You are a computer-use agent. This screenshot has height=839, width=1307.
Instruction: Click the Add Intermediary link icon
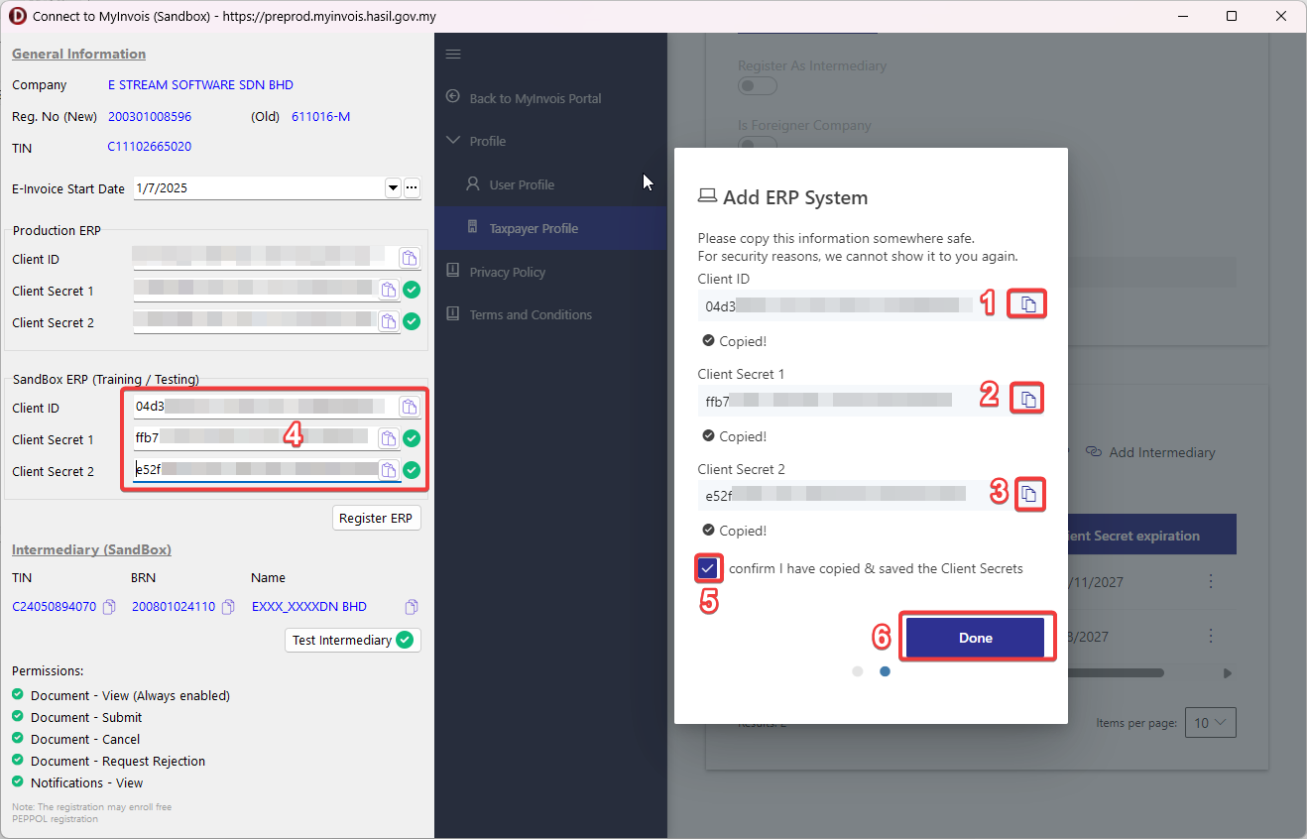pyautogui.click(x=1094, y=452)
